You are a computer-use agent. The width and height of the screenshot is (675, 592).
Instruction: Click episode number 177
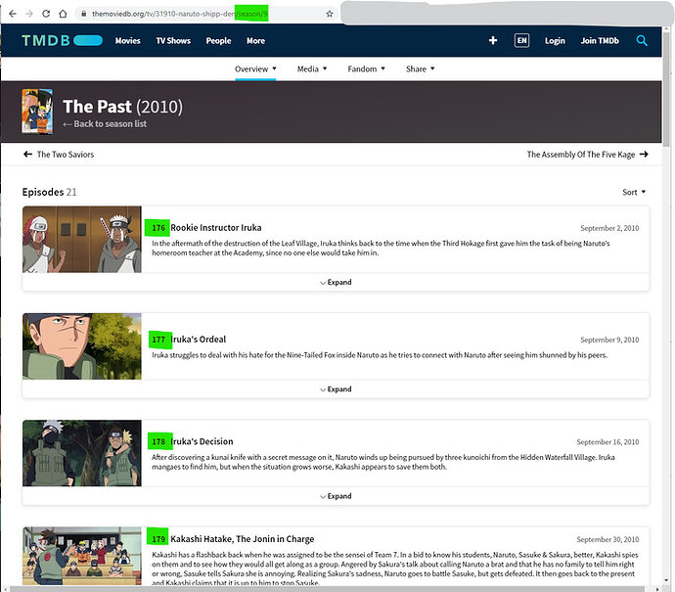point(157,340)
